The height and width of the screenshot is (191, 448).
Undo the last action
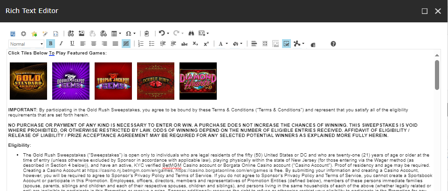click(x=162, y=33)
